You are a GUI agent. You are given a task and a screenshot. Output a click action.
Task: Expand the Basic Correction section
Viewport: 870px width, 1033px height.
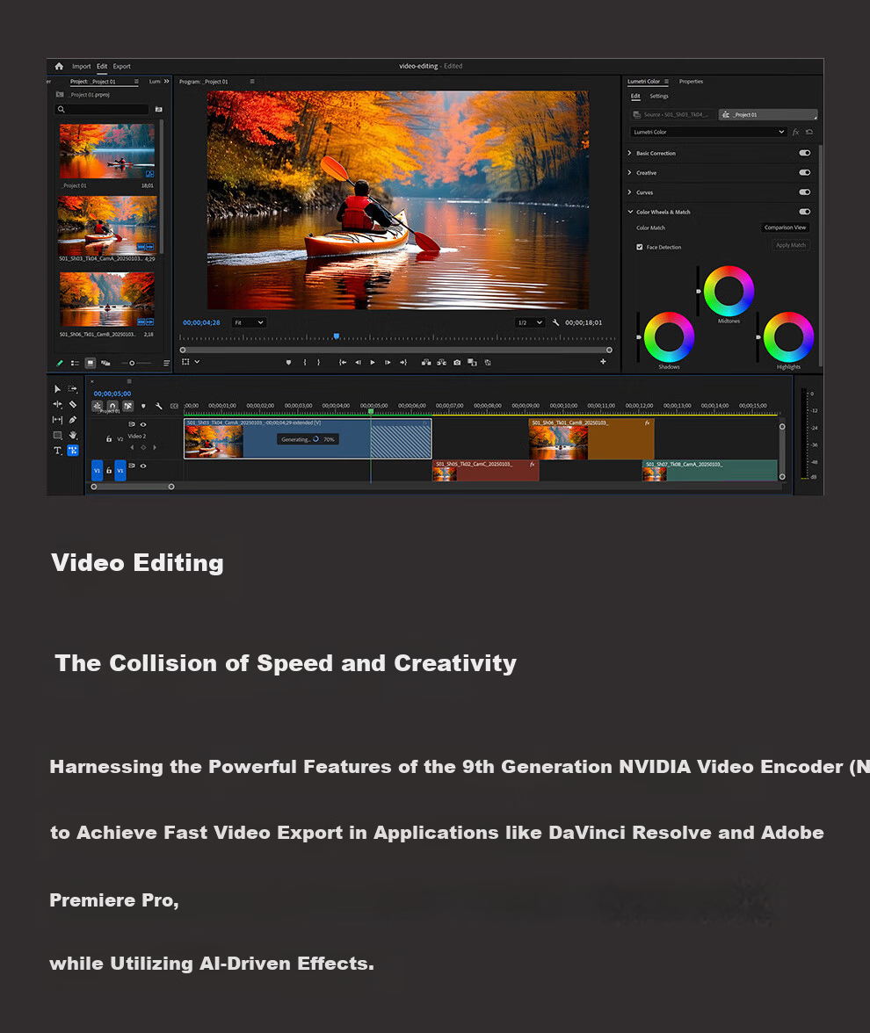(629, 153)
